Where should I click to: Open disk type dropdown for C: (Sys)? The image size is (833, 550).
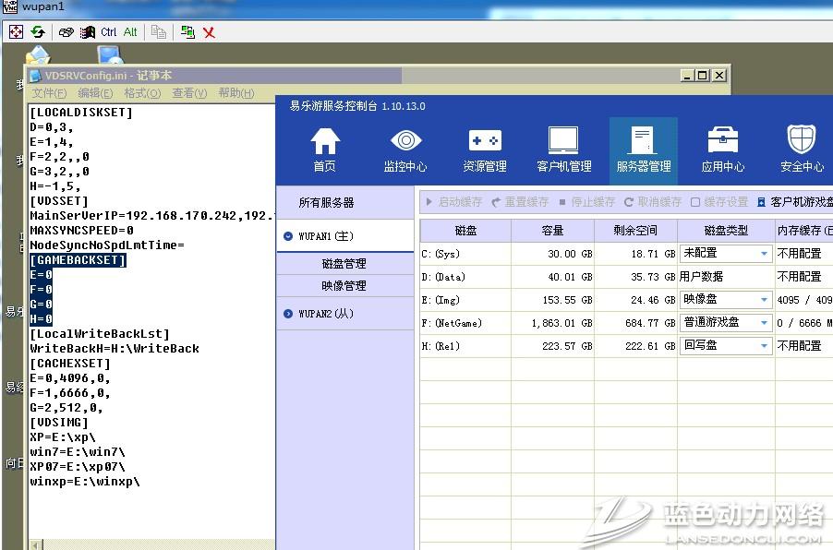pyautogui.click(x=764, y=254)
